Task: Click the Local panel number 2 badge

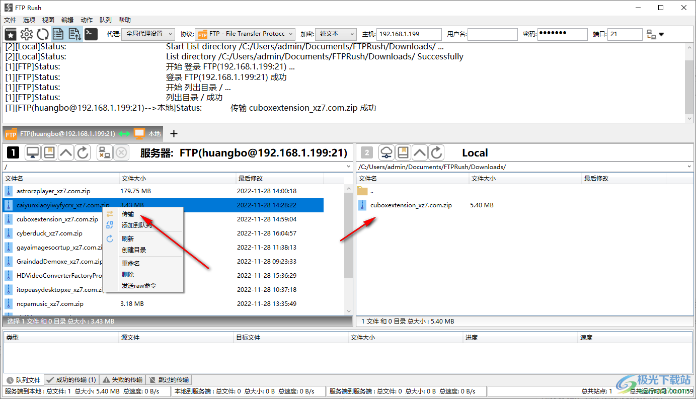Action: click(367, 152)
